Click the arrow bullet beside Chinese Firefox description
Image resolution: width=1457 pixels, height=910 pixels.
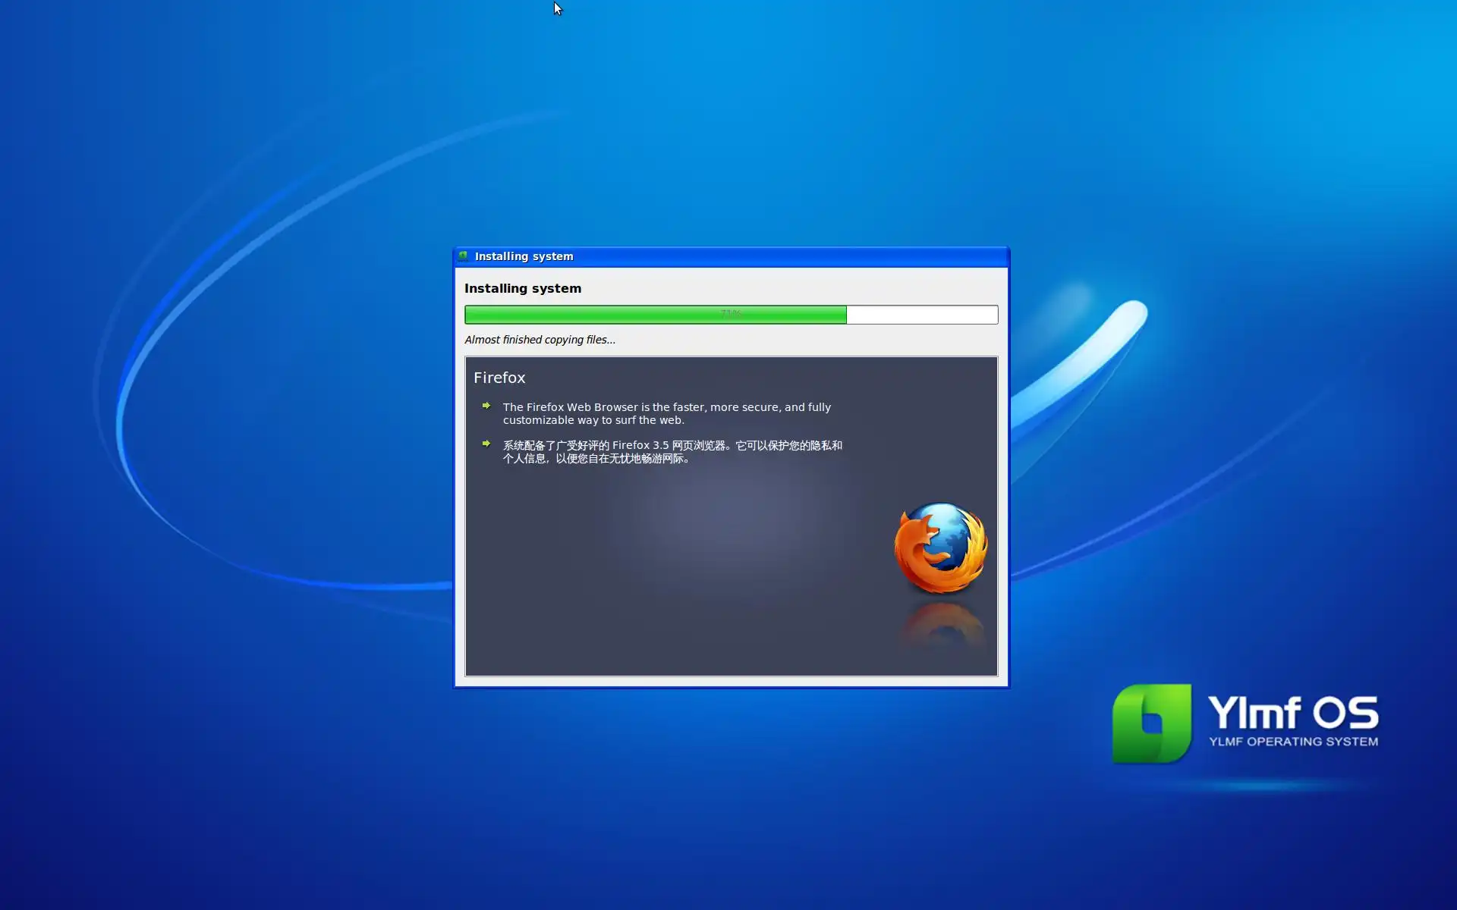pos(486,444)
